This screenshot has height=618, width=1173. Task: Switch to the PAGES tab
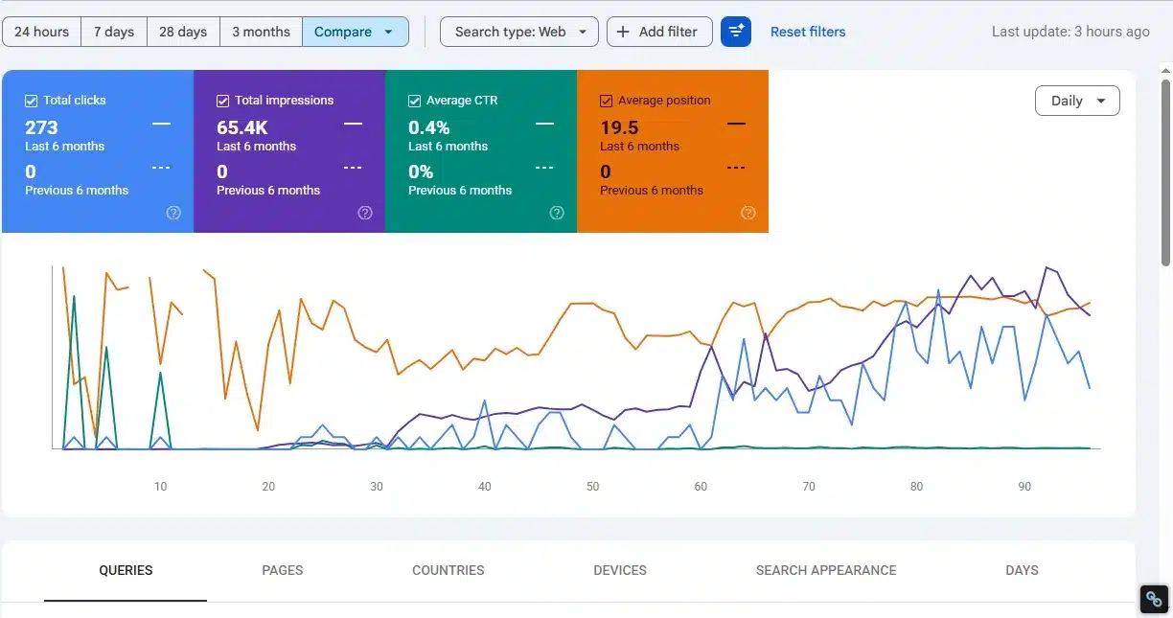(283, 570)
